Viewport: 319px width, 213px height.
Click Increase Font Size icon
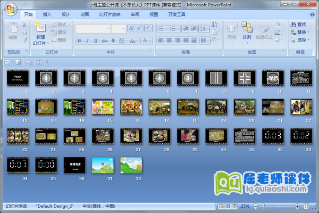pyautogui.click(x=131, y=28)
